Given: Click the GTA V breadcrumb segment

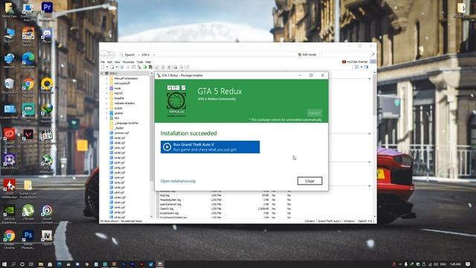Looking at the screenshot, I should (146, 55).
